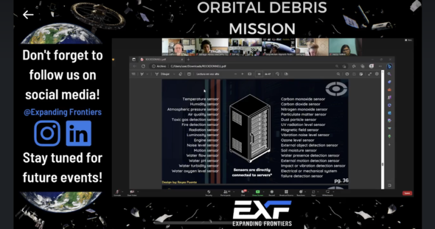Open the PDF settings gear
Screen dimensions: 435x229
(x=377, y=74)
